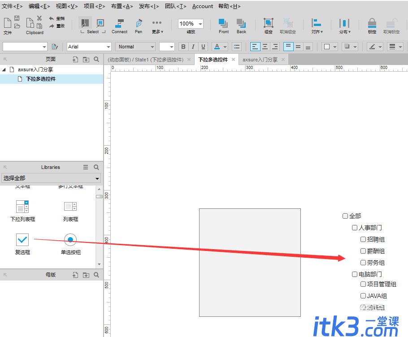
Task: Search the widget Libraries
Action: tap(96, 167)
